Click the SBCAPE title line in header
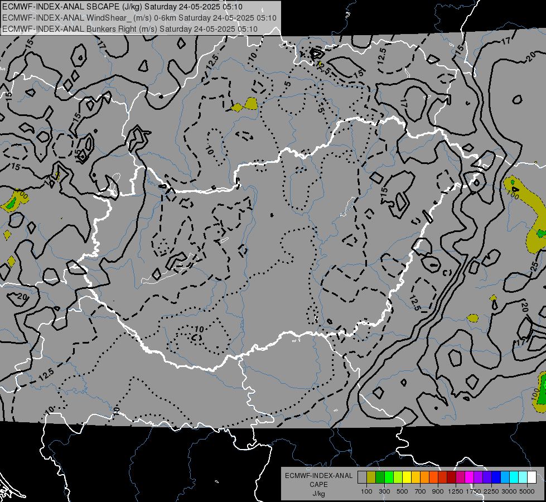 (x=122, y=7)
